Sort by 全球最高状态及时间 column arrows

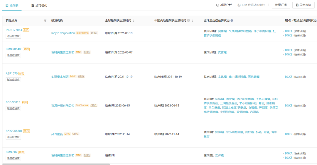coord(134,20)
